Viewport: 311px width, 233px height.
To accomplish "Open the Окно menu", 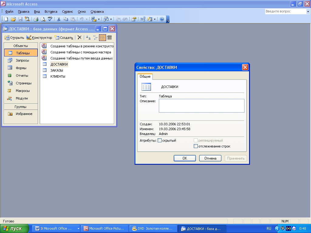I will (82, 12).
